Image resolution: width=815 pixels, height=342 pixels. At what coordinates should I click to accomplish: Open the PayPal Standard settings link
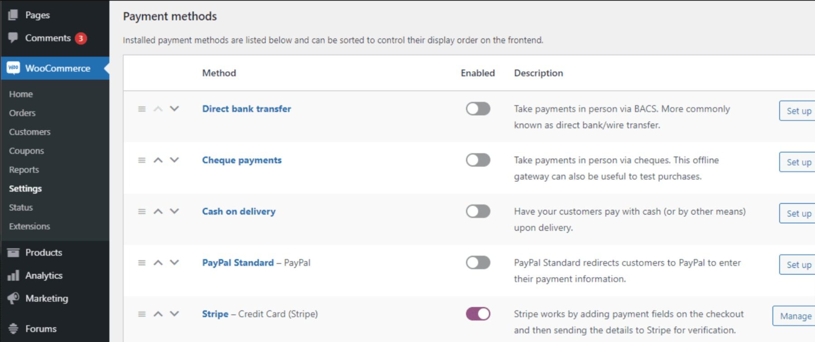[x=239, y=262]
